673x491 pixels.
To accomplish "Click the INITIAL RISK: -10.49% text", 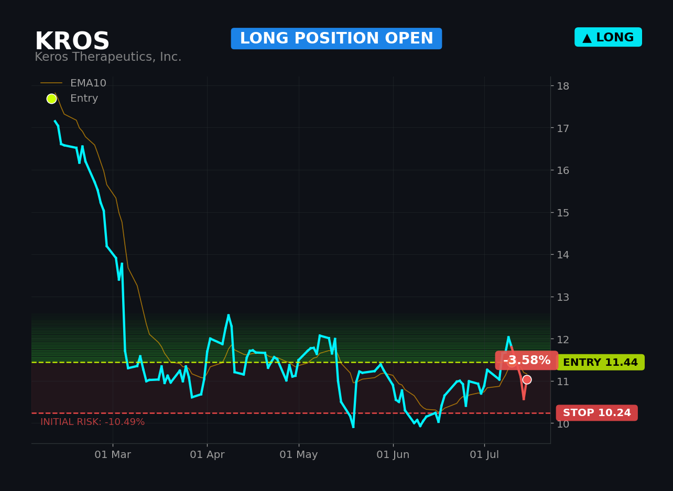I will (93, 422).
